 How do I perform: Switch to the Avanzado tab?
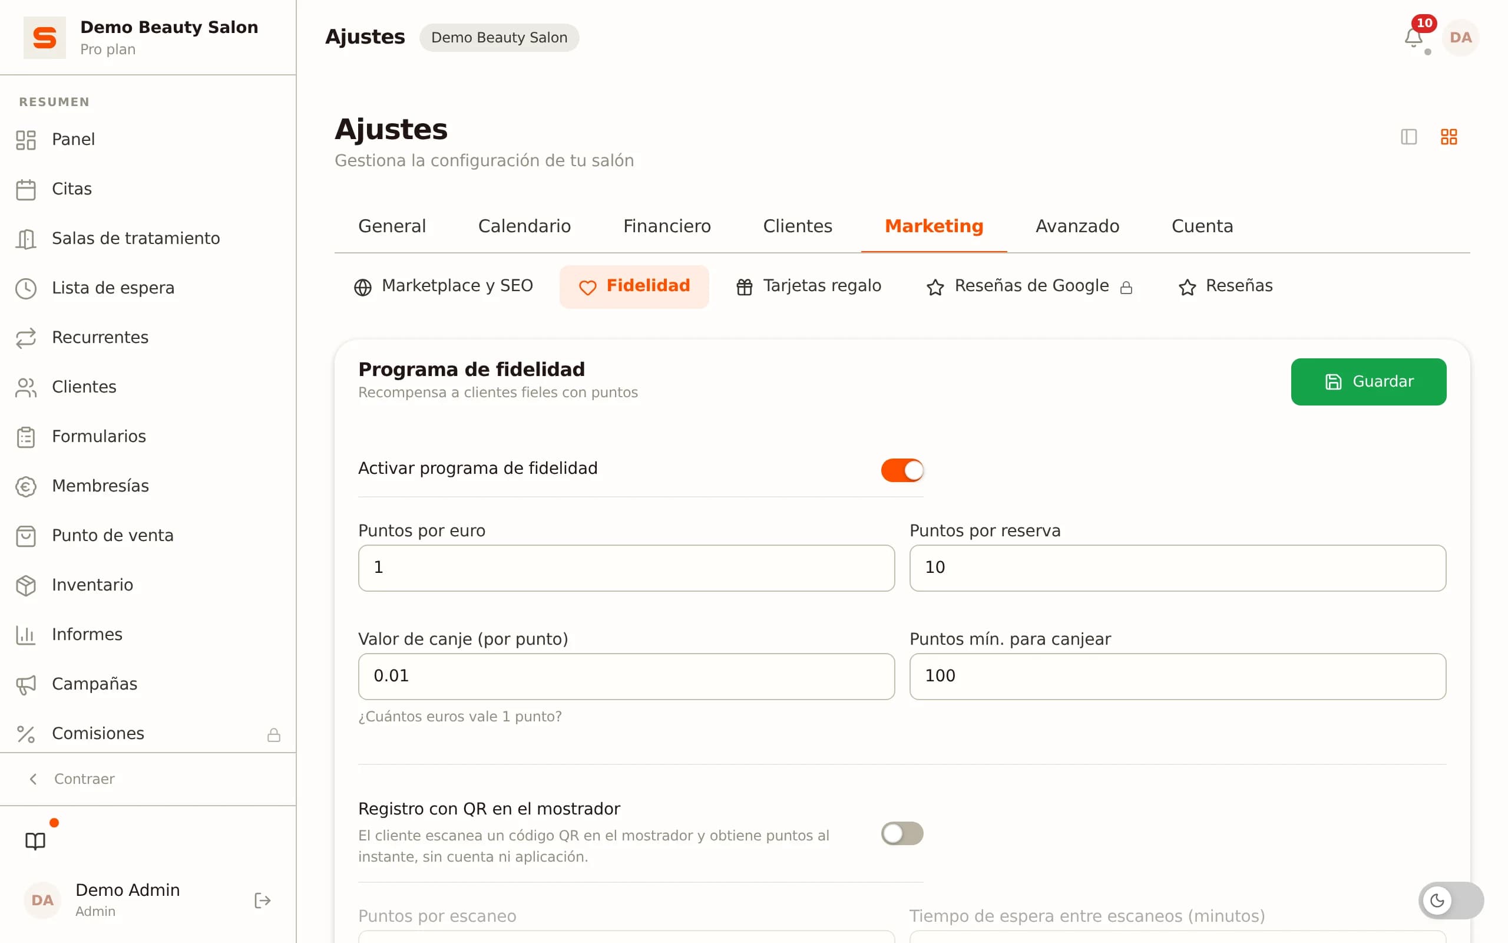(x=1077, y=226)
